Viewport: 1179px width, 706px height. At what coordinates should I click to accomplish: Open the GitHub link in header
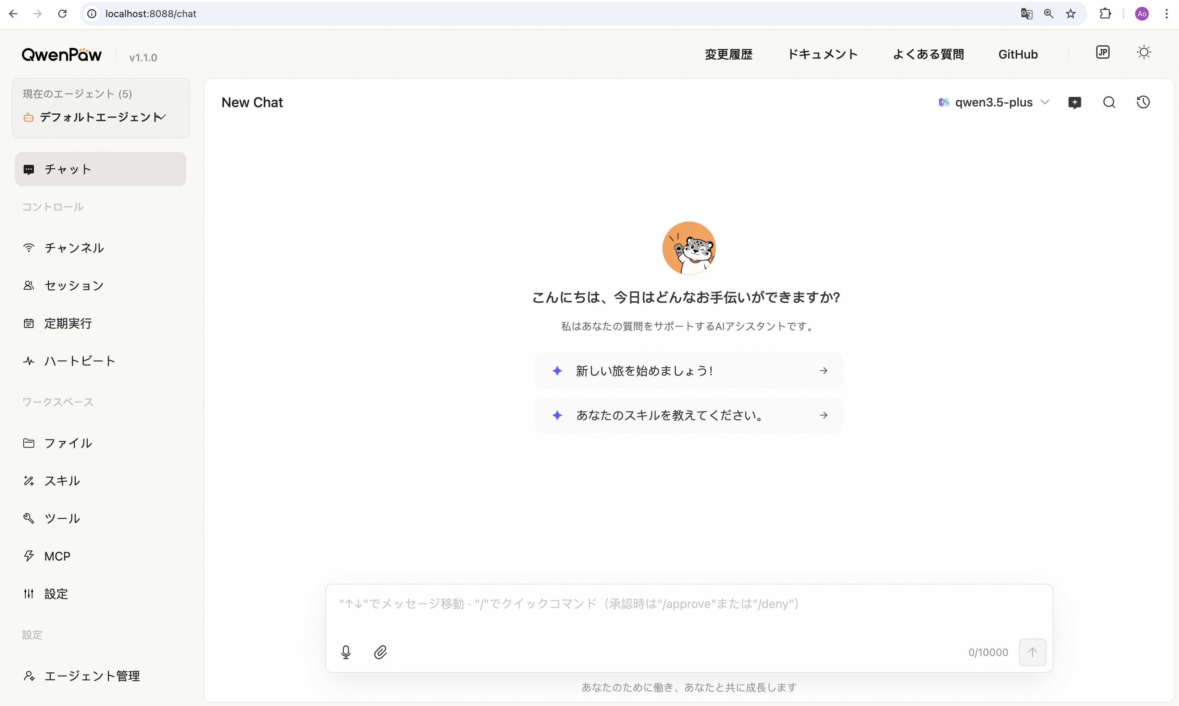point(1018,54)
